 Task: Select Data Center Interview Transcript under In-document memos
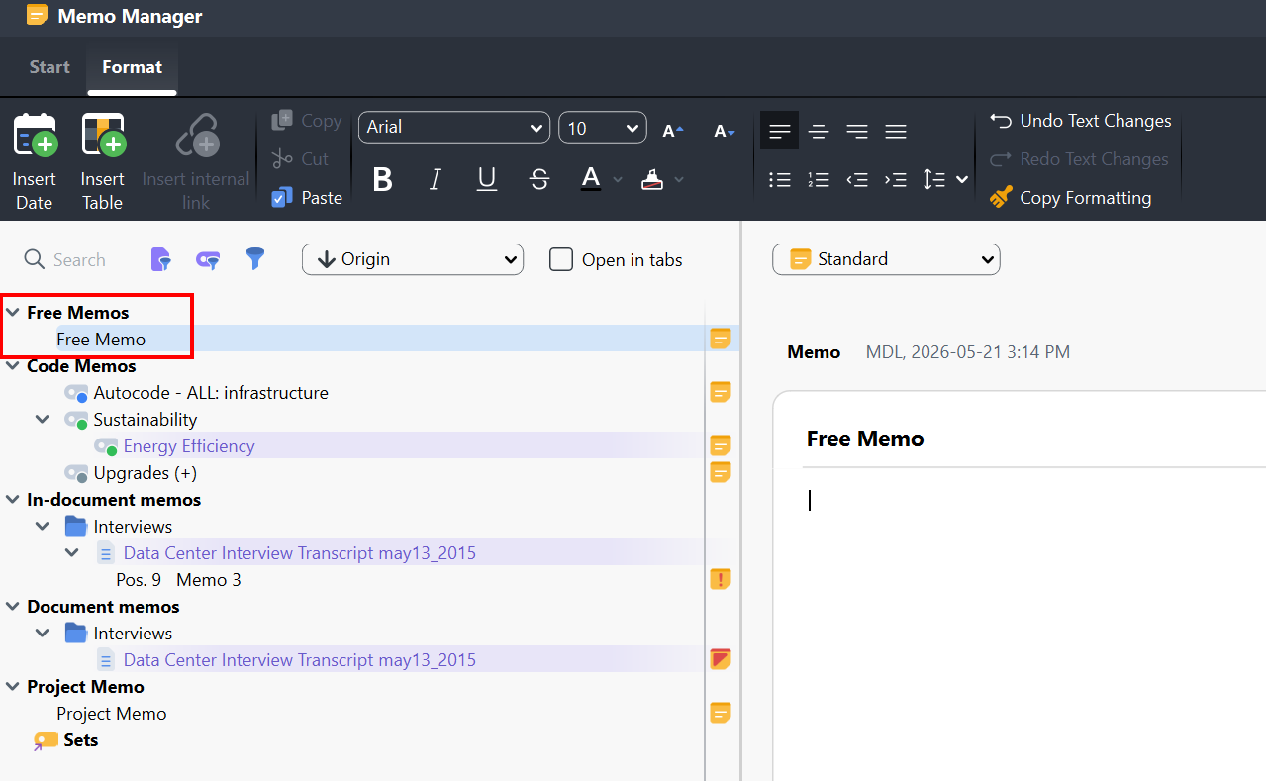[299, 553]
